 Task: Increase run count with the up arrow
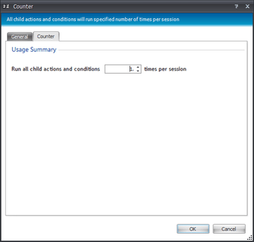tap(138, 67)
